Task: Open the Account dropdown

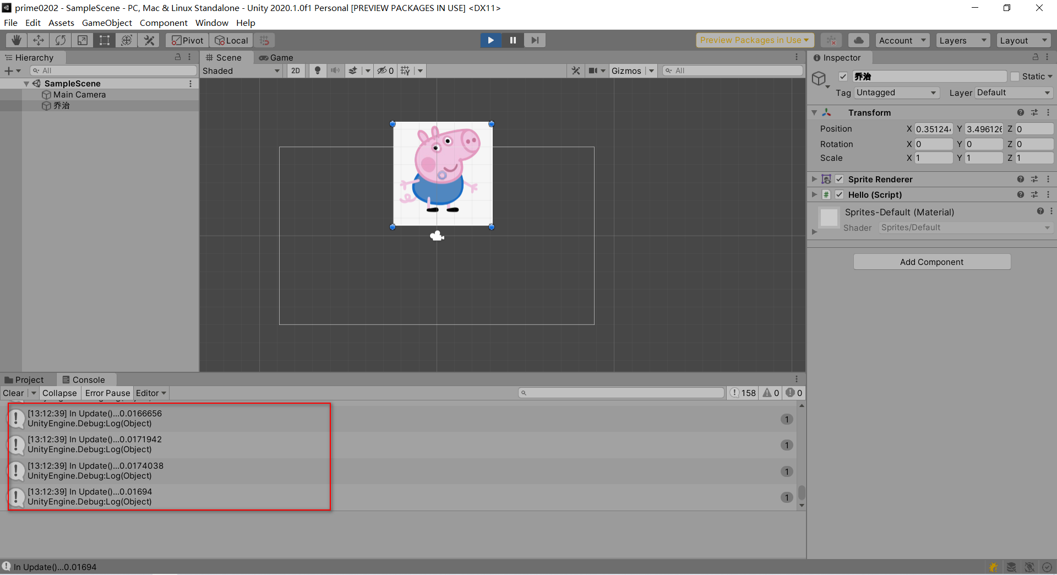Action: click(x=902, y=40)
